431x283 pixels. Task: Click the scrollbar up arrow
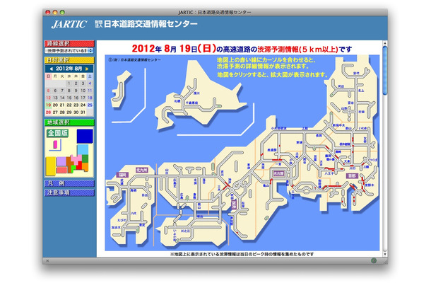point(385,43)
